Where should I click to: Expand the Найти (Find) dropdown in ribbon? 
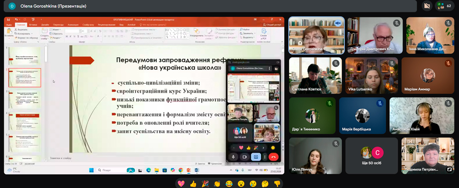246,29
